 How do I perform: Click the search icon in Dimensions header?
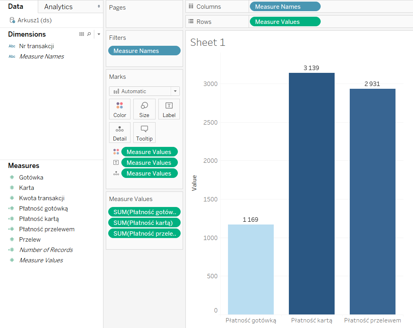89,34
